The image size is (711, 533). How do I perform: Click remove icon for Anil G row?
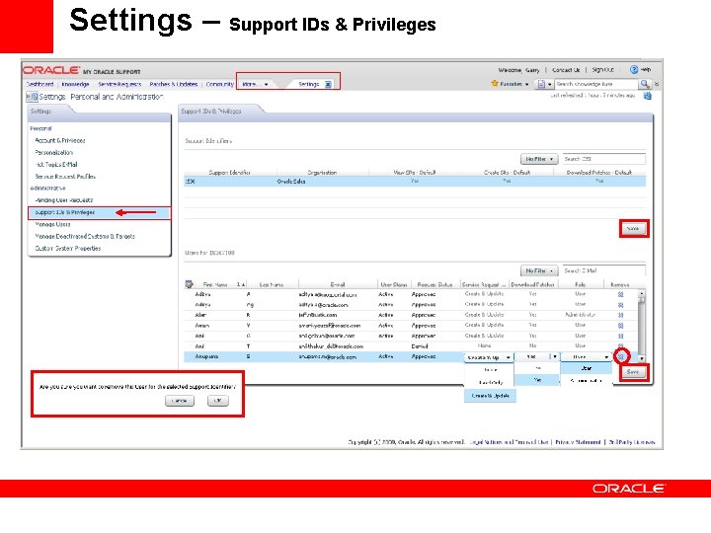tap(621, 336)
